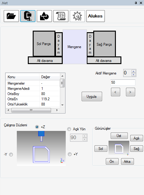Select the Sol Parça block in diagram

[x=44, y=44]
